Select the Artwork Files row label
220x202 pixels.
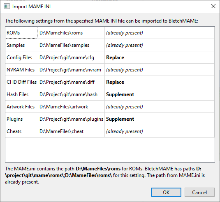point(21,107)
